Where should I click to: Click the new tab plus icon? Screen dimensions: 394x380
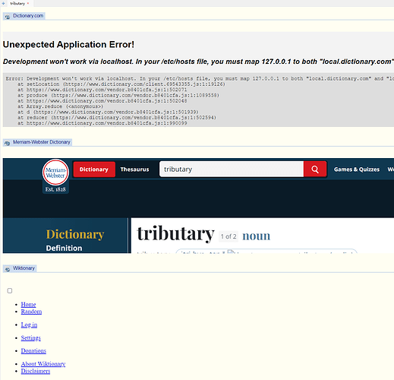tap(3, 3)
